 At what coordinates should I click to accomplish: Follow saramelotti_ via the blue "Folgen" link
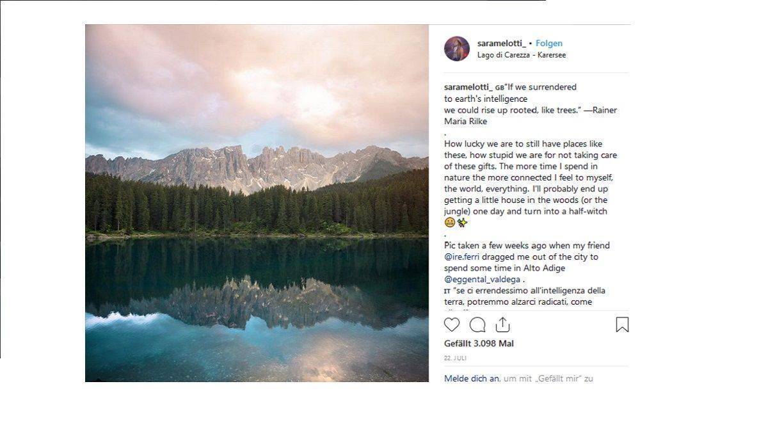(x=549, y=43)
